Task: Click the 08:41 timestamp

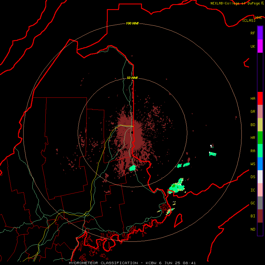Action: 190,263
